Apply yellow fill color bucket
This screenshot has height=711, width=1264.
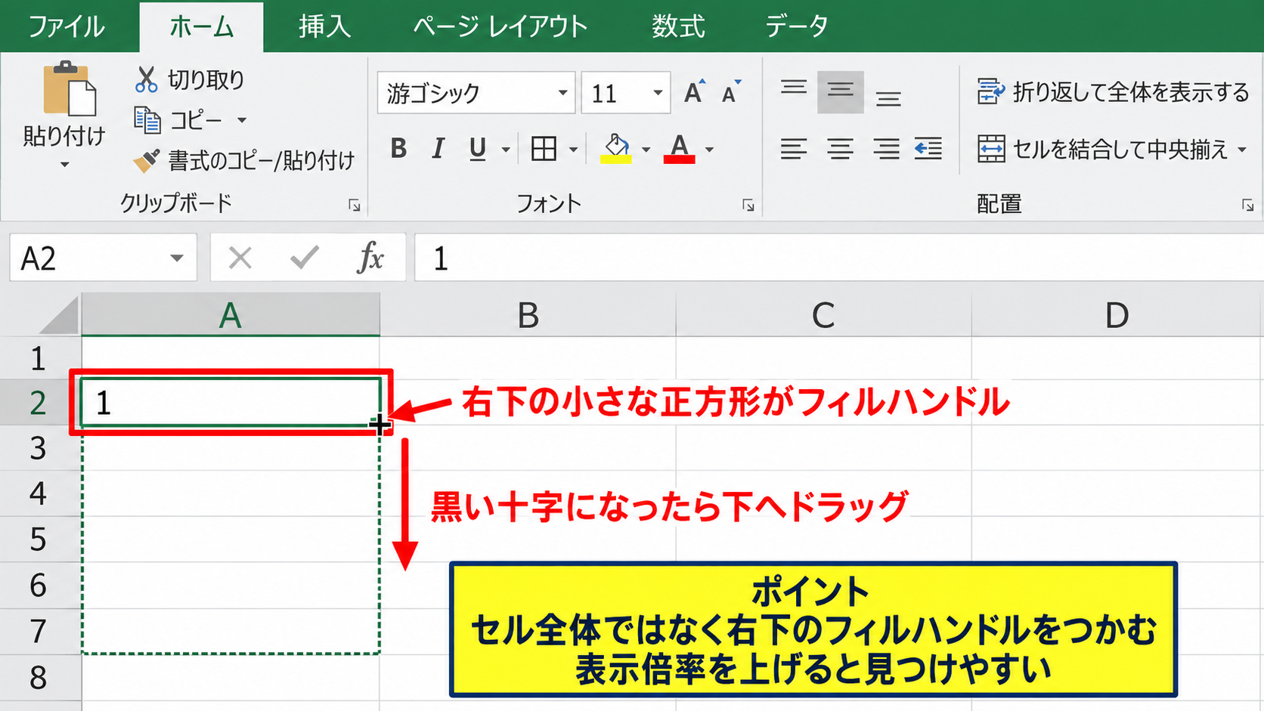[x=616, y=149]
